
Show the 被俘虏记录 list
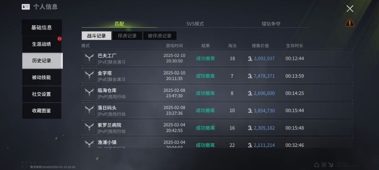pyautogui.click(x=160, y=36)
